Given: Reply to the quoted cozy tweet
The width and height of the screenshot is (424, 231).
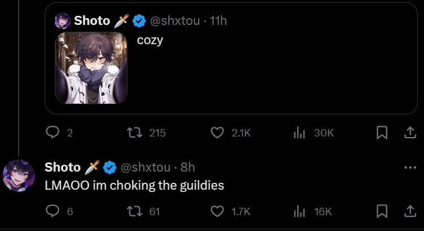Looking at the screenshot, I should (53, 132).
